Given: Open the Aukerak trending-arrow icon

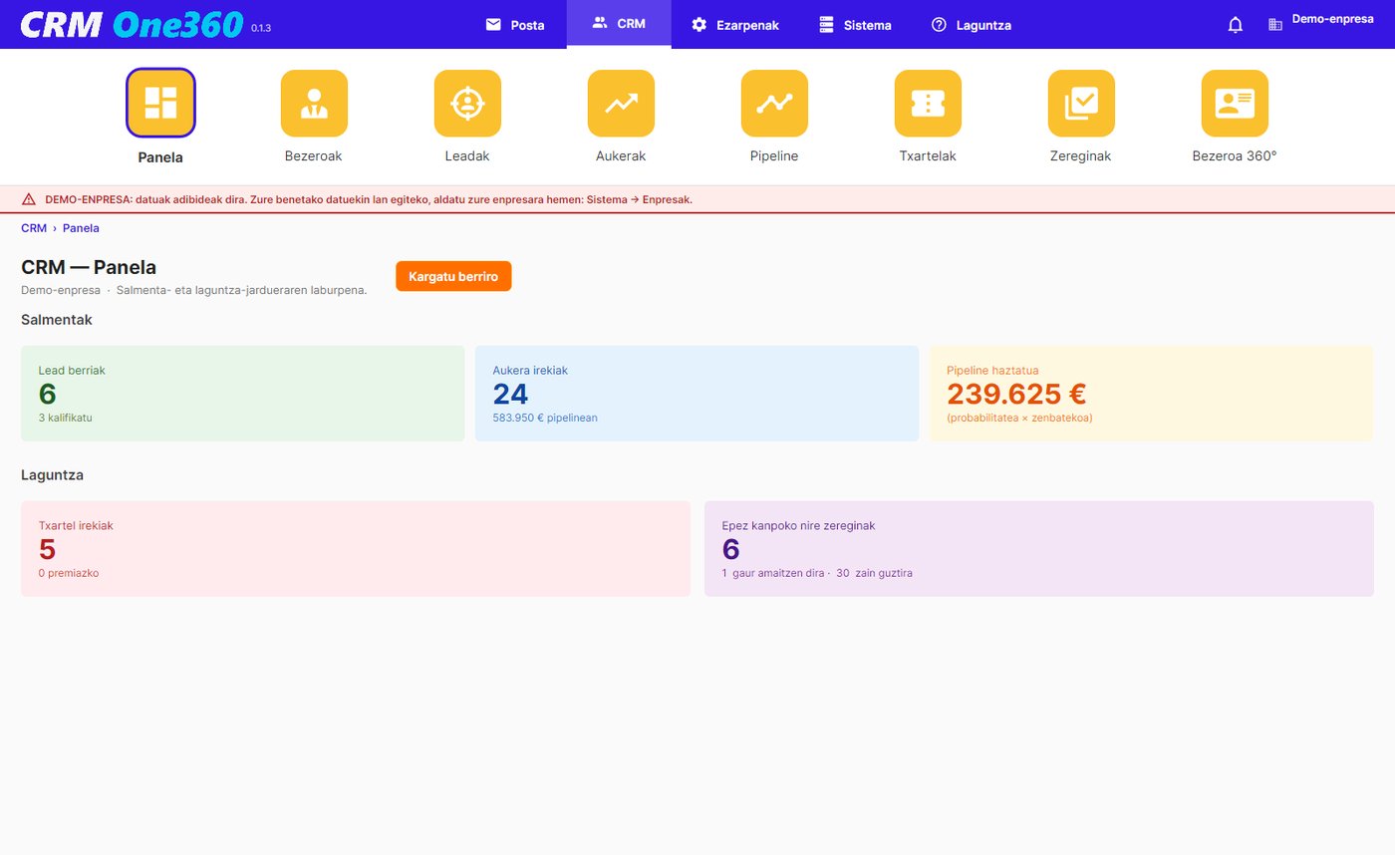Looking at the screenshot, I should (621, 103).
